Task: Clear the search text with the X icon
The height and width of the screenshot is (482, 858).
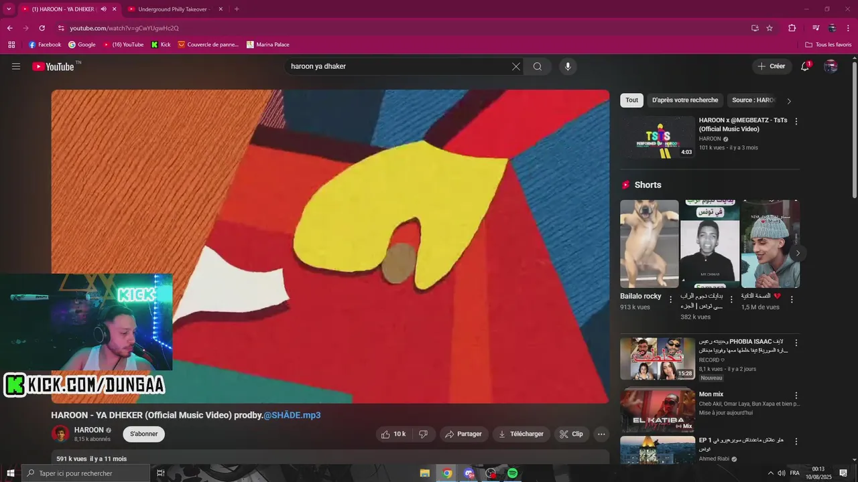Action: (516, 66)
